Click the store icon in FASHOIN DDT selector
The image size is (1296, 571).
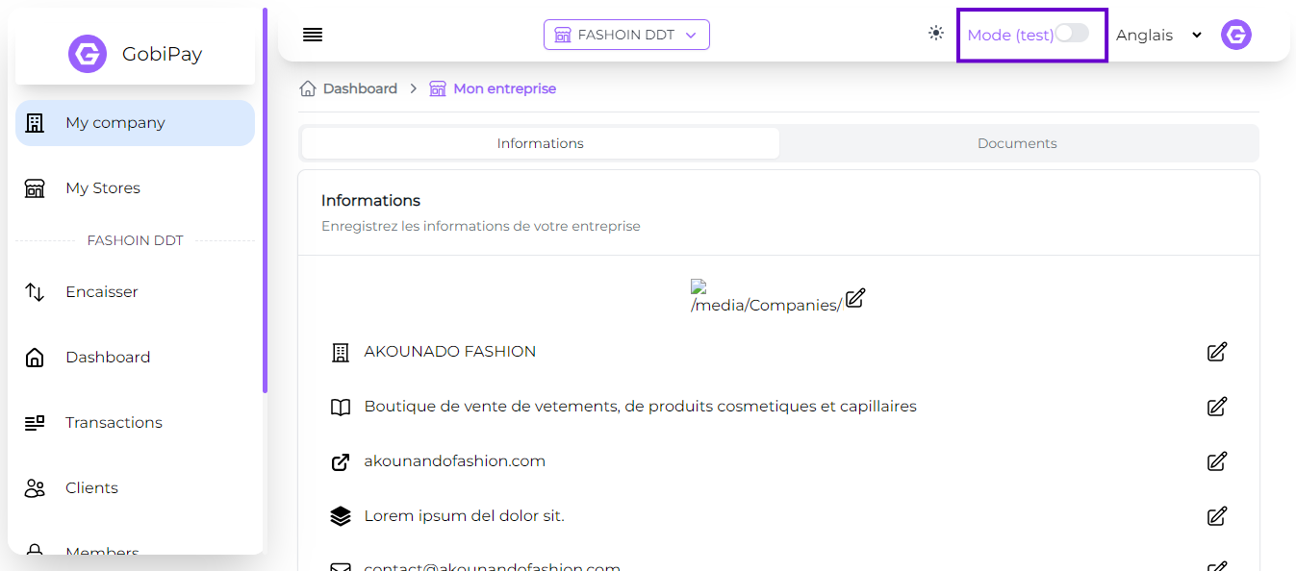coord(563,35)
